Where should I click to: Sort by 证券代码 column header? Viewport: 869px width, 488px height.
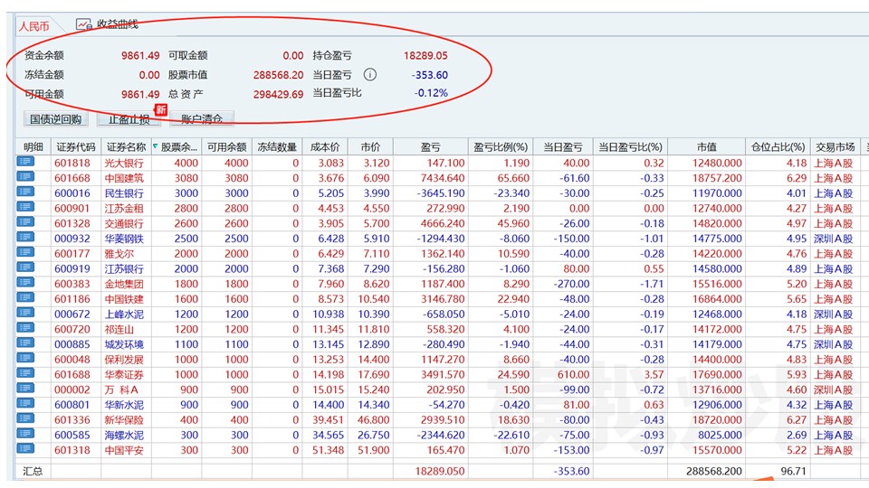(76, 147)
